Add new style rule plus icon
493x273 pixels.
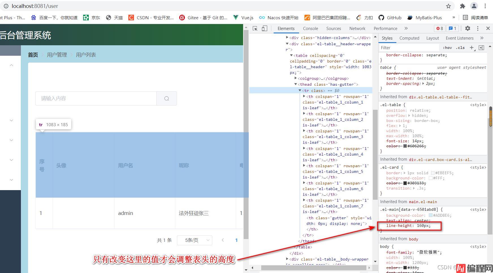click(472, 48)
